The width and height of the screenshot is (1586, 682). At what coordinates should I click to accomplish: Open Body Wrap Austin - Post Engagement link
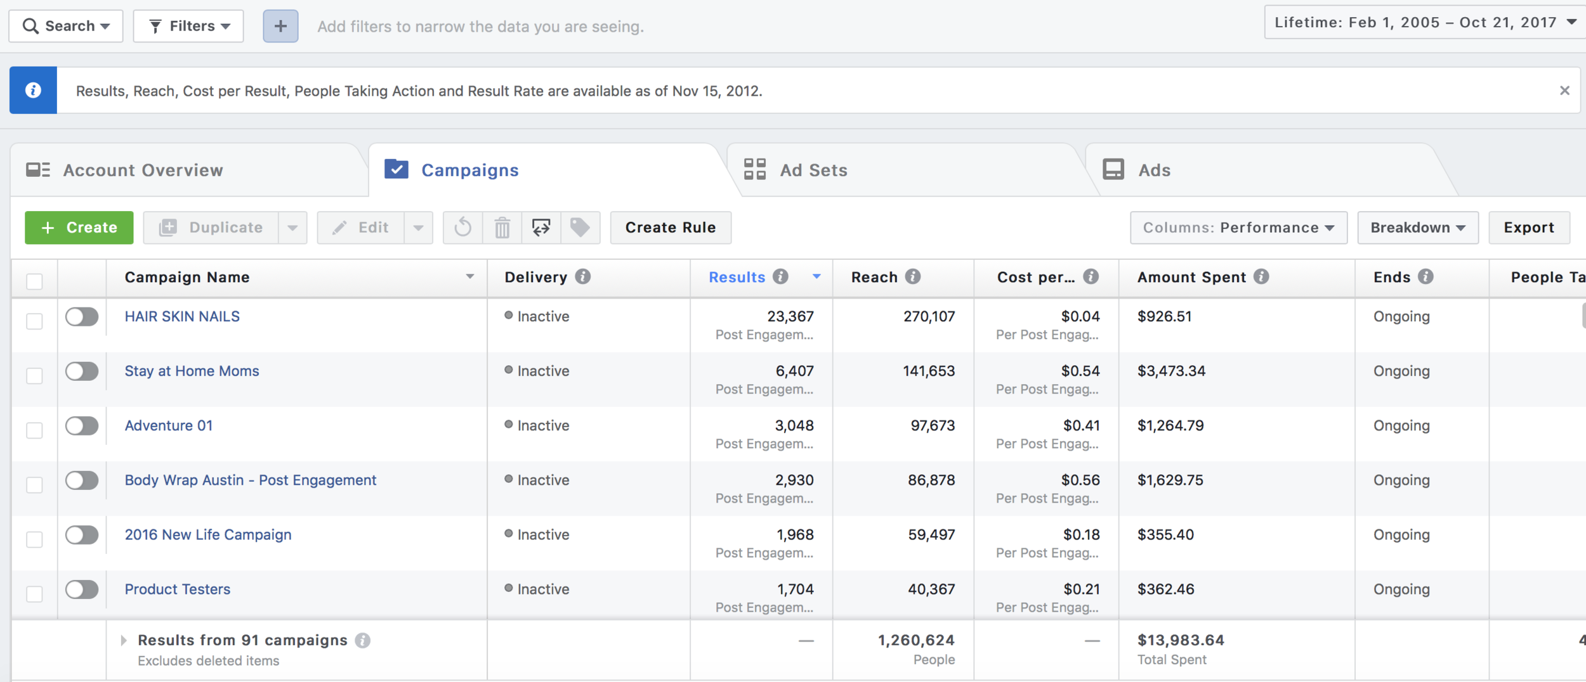click(x=251, y=480)
